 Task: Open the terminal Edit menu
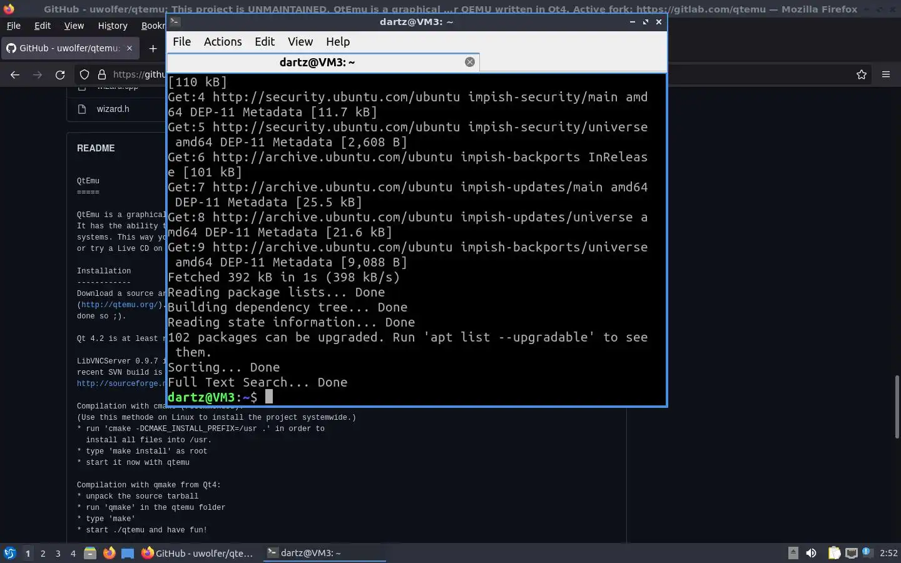[265, 42]
